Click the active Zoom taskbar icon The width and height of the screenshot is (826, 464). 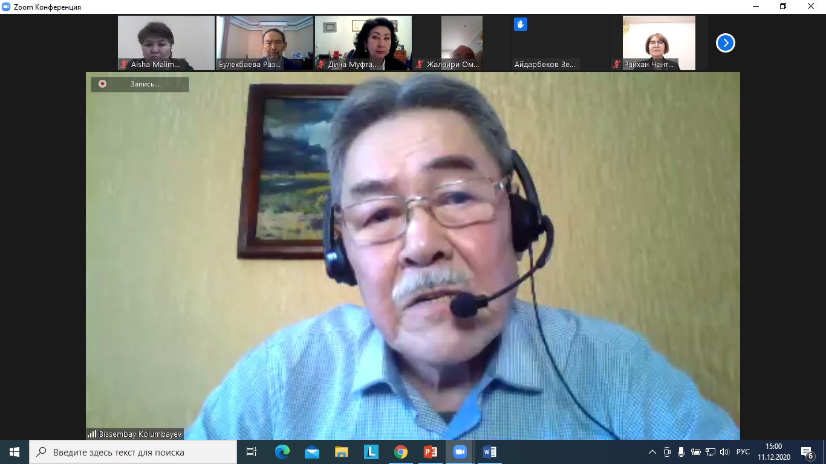point(460,452)
